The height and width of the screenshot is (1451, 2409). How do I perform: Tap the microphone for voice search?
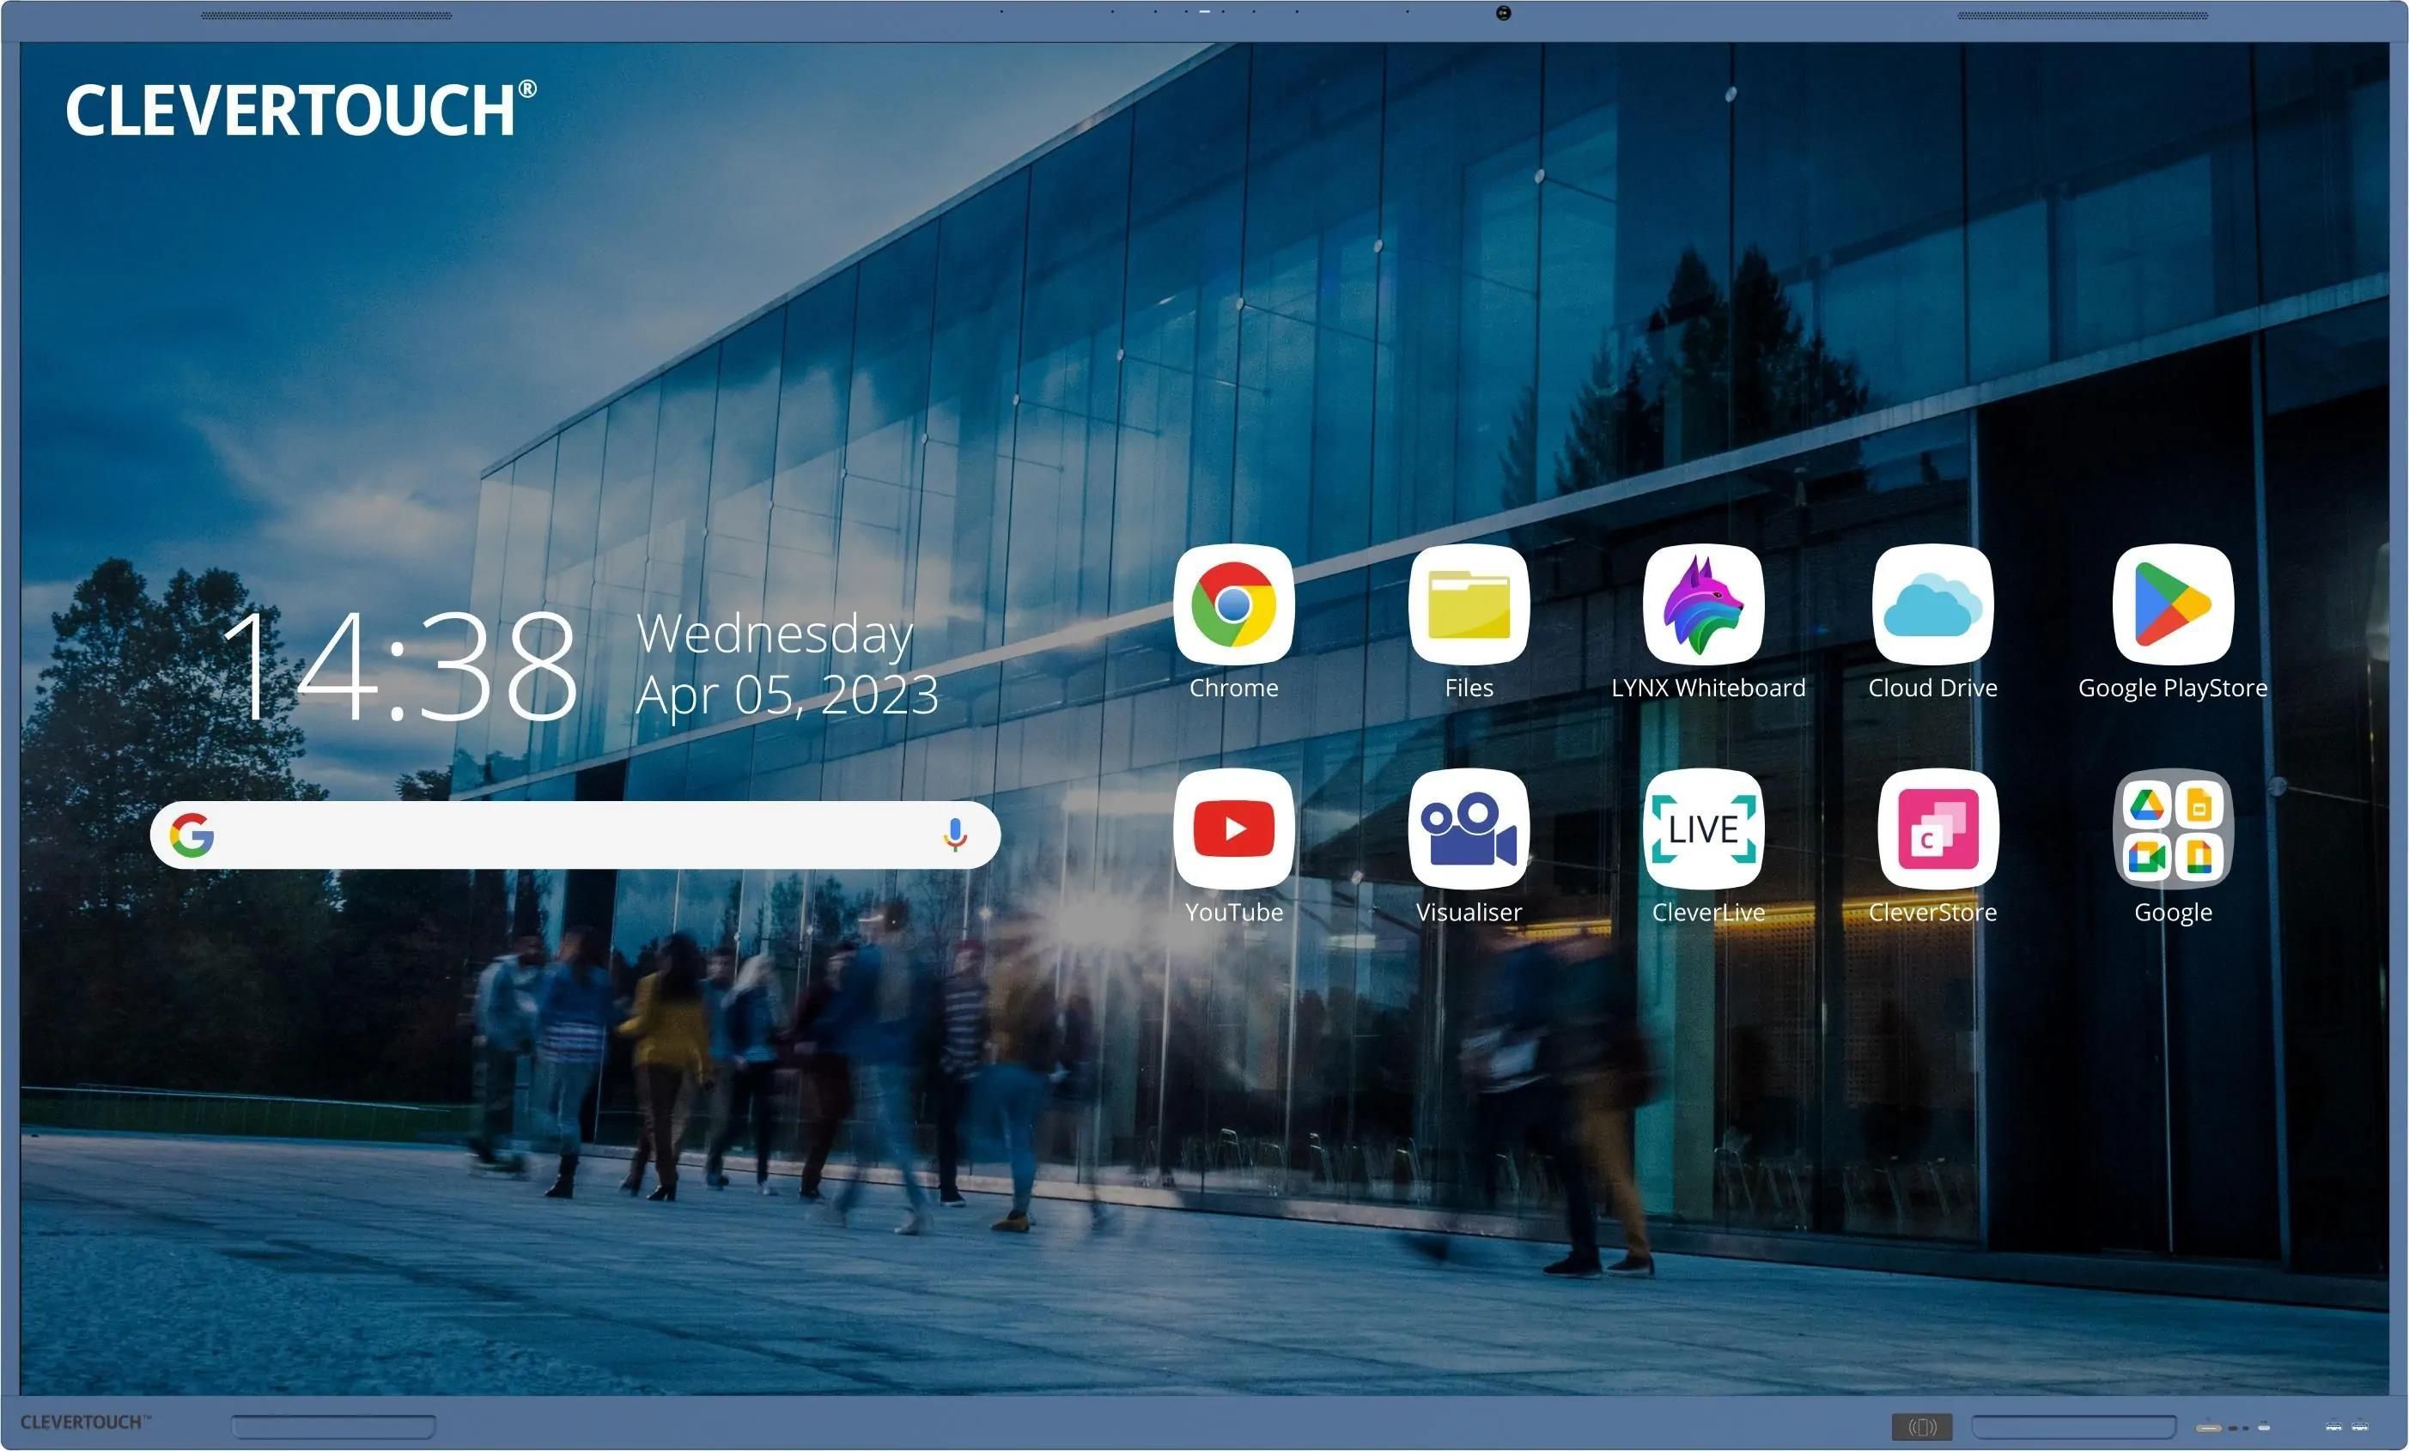955,835
